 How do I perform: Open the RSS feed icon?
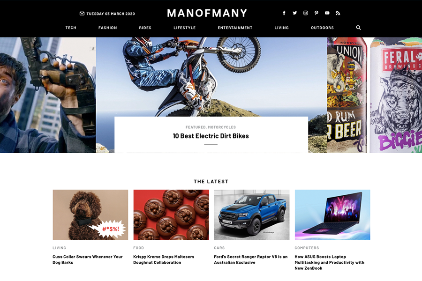(x=338, y=13)
